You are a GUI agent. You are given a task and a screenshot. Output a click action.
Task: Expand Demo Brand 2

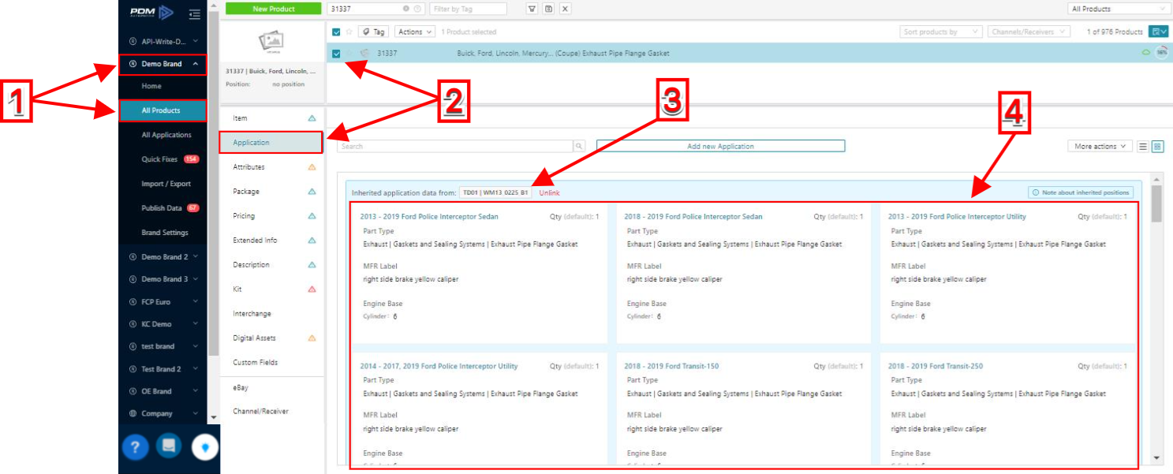click(163, 257)
